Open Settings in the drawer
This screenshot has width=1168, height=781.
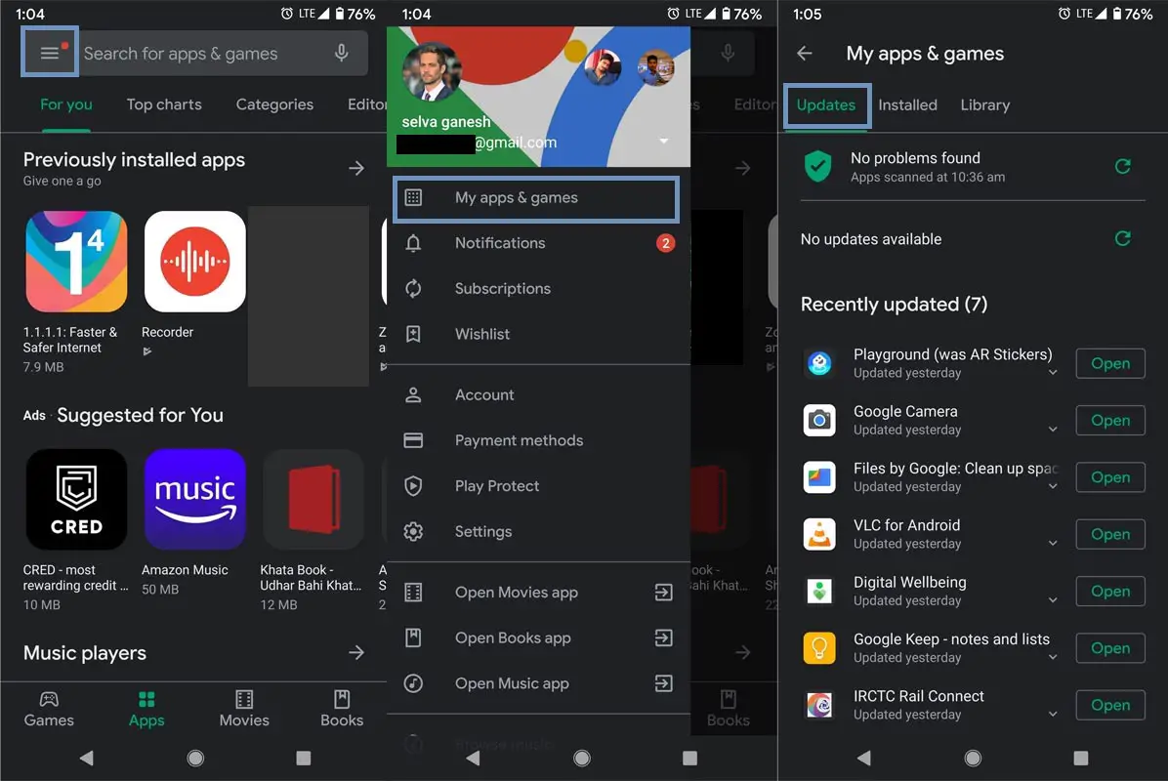click(x=538, y=532)
